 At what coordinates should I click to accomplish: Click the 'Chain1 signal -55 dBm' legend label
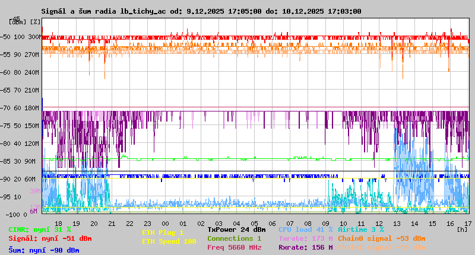click(x=382, y=247)
